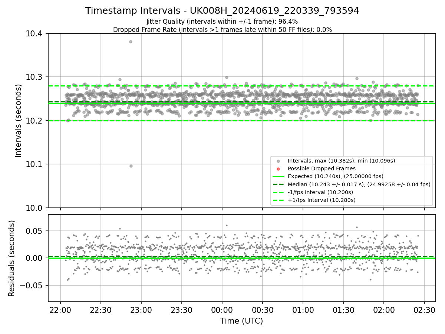Click the '00:00' time tick label
Screen dimensions: 445x334
tap(222, 310)
